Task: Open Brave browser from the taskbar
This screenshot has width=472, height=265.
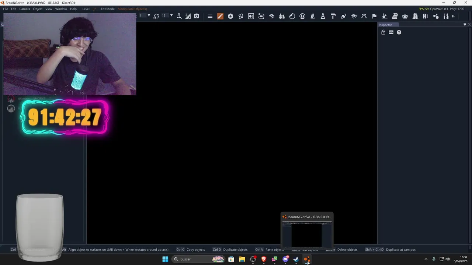Action: pyautogui.click(x=264, y=259)
